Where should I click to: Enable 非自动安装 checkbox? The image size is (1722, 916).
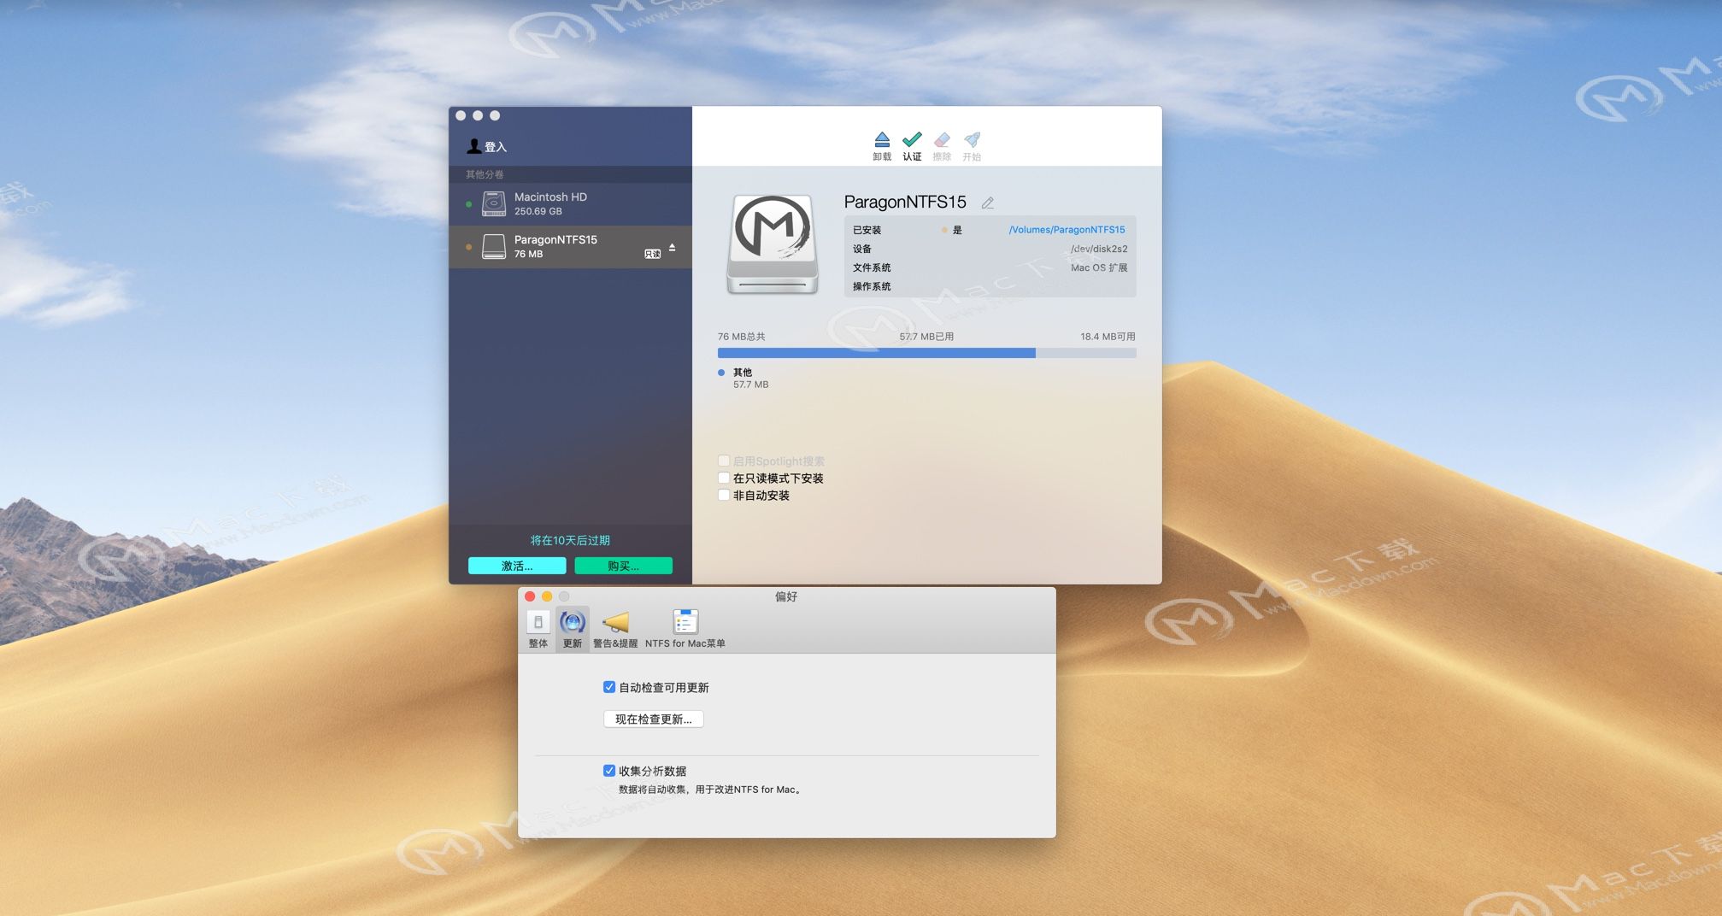tap(724, 496)
